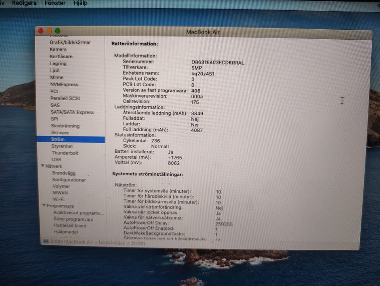Screen dimensions: 380x286
Task: Select Konfigurationer in sidebar
Action: [x=69, y=180]
